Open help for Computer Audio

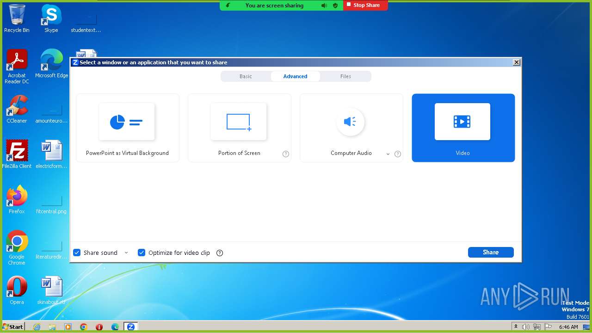tap(398, 154)
